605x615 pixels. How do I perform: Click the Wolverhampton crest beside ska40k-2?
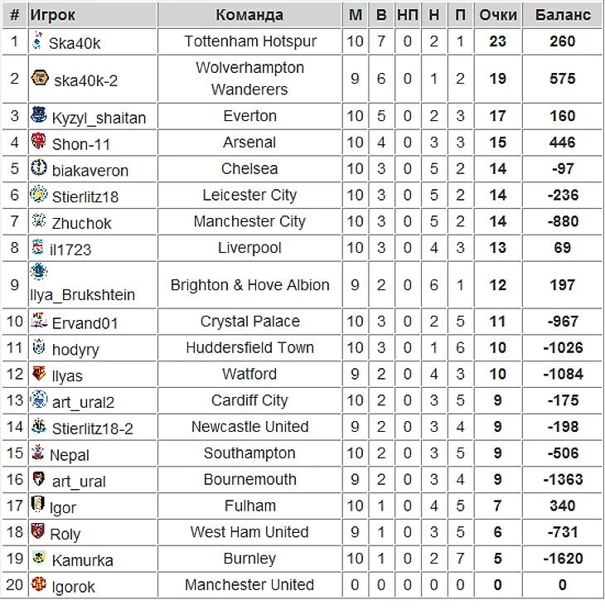pyautogui.click(x=40, y=78)
